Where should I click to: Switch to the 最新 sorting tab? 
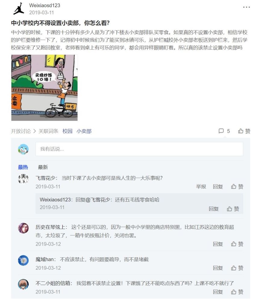pyautogui.click(x=43, y=167)
